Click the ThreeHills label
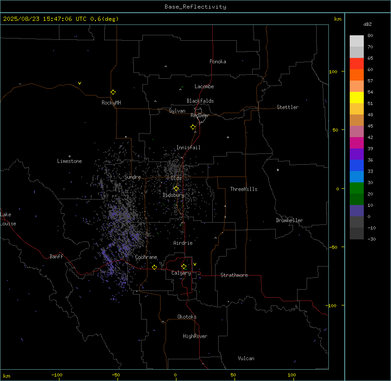391x381 pixels. point(244,189)
